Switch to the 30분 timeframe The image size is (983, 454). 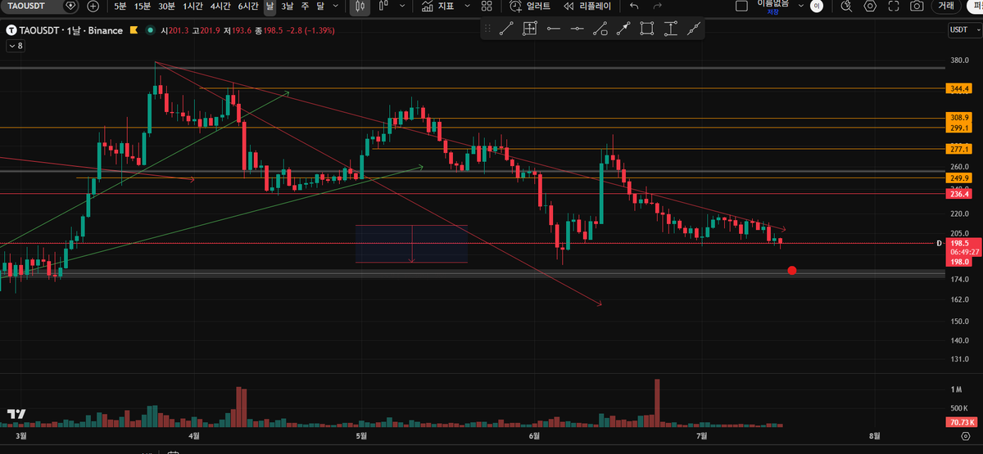(x=166, y=6)
